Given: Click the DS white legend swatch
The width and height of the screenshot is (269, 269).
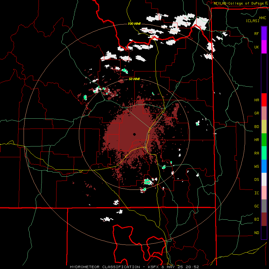Looking at the screenshot, I should click(264, 179).
